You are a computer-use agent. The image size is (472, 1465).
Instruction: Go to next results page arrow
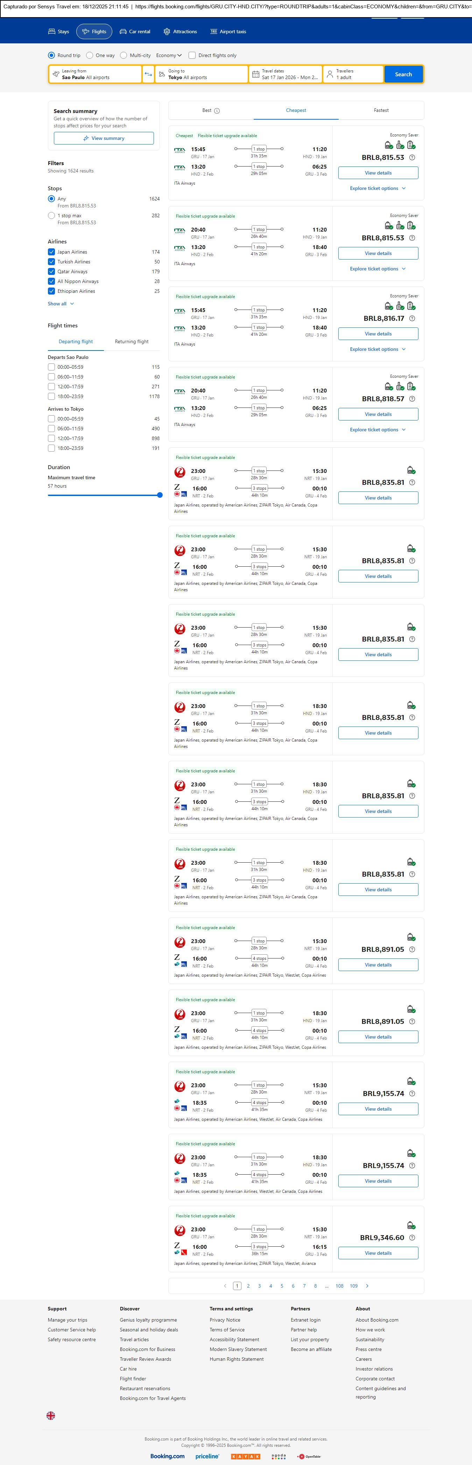[x=367, y=1286]
